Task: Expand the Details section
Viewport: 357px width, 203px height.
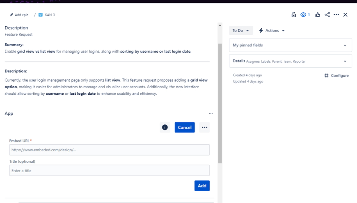Action: coord(290,61)
